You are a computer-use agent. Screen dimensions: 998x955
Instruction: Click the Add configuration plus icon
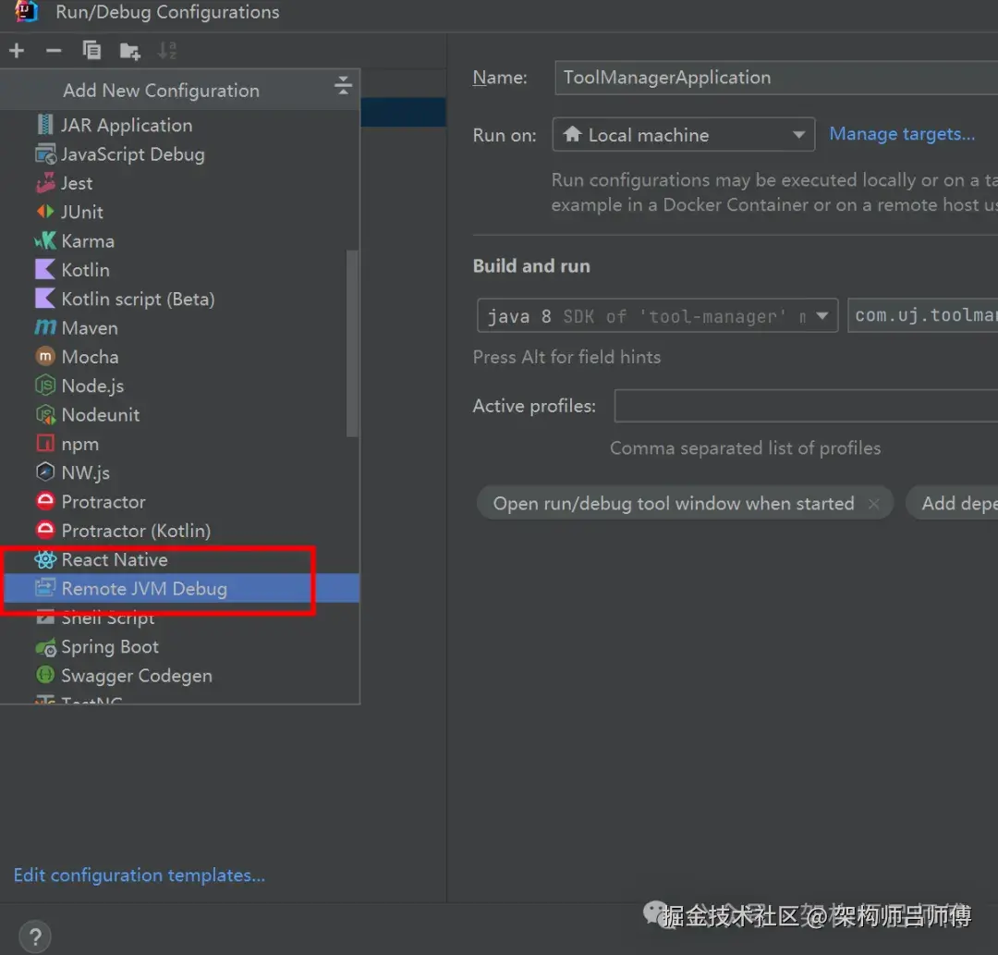pos(18,50)
